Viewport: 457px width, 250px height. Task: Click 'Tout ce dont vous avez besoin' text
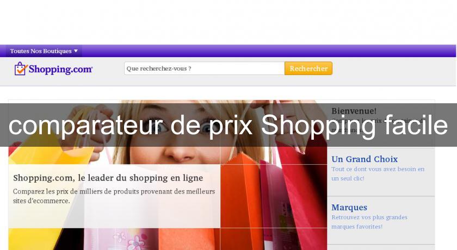pos(378,173)
